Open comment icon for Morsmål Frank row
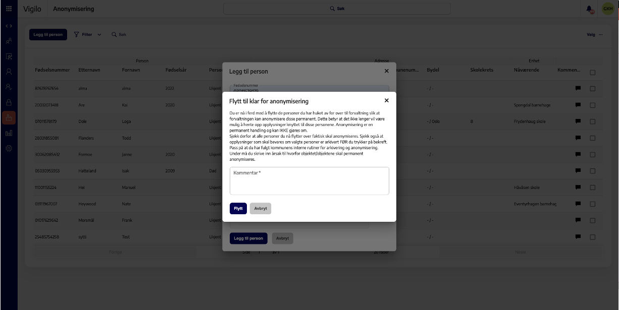The height and width of the screenshot is (310, 619). [578, 220]
